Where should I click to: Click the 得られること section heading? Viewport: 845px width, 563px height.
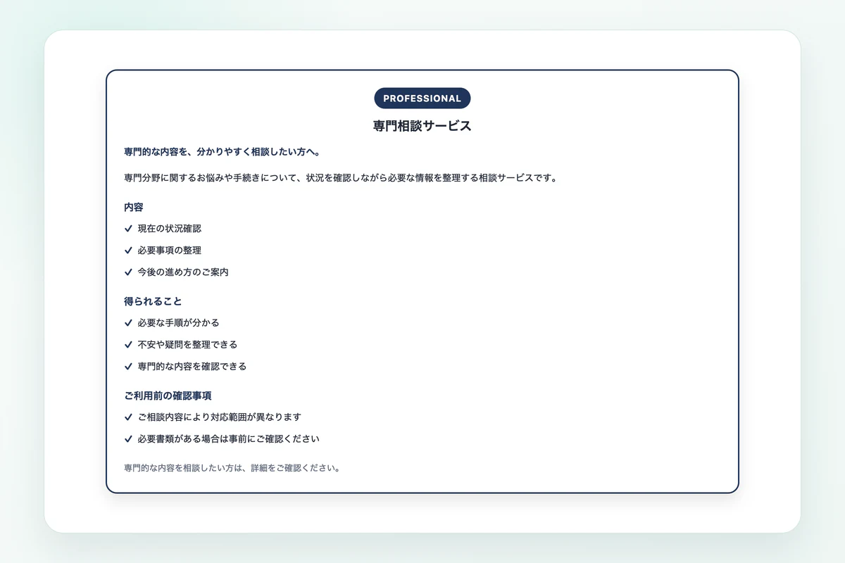point(153,301)
